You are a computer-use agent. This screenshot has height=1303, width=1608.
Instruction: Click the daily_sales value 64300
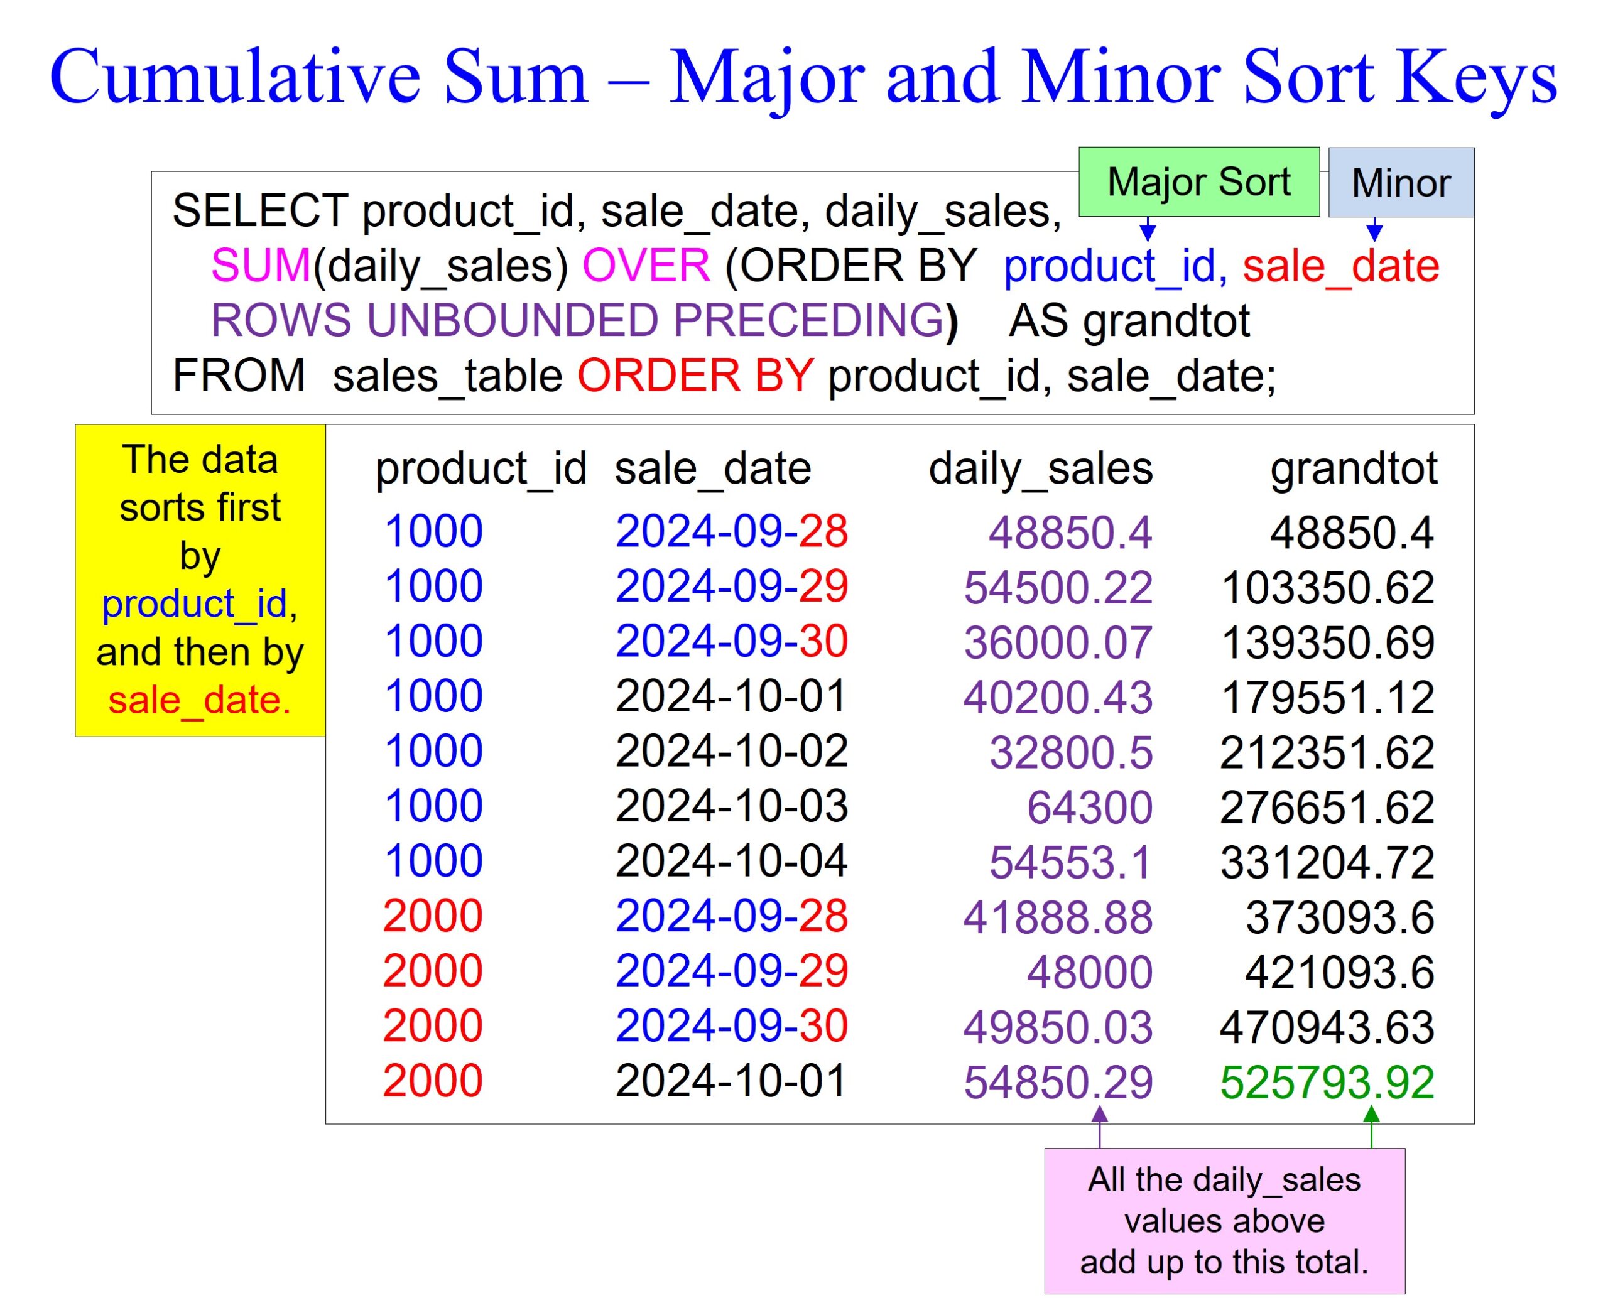click(1089, 808)
